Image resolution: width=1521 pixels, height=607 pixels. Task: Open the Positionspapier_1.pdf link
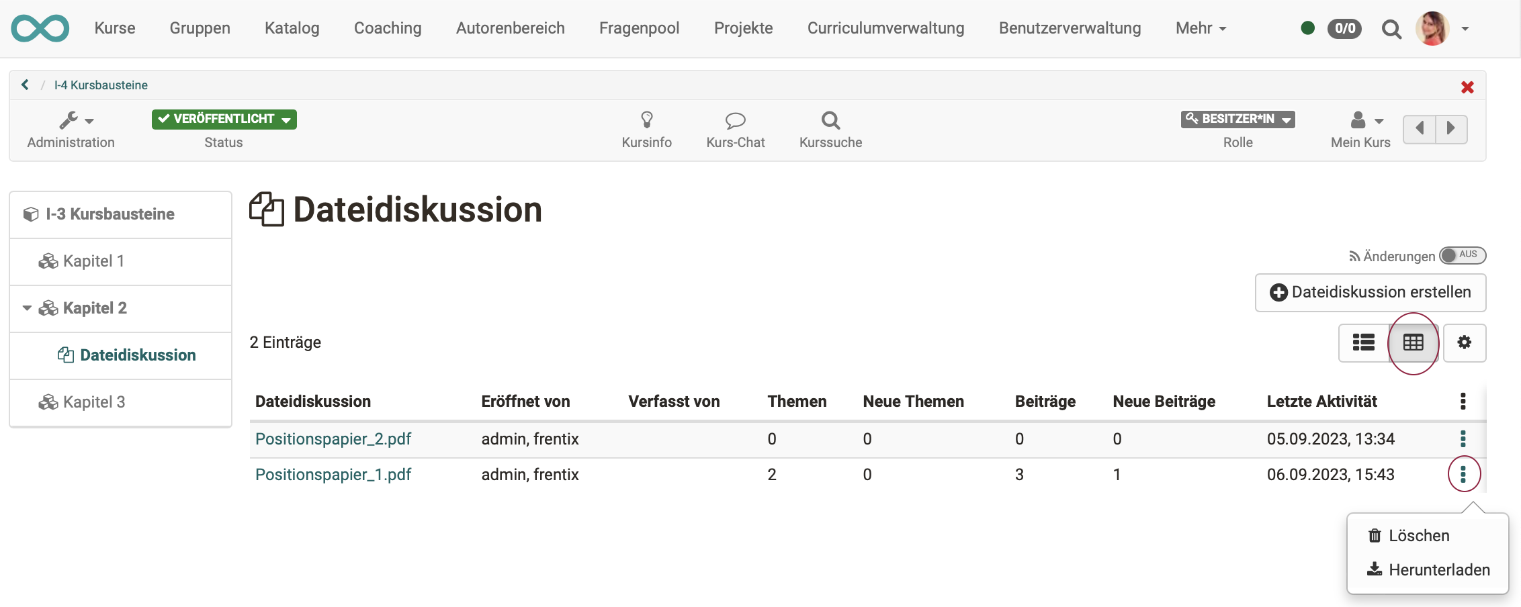tap(333, 474)
